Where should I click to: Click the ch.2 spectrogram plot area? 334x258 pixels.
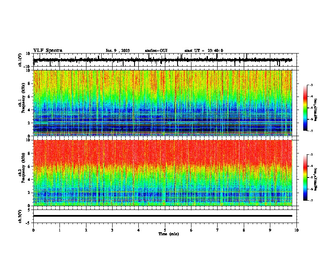point(162,173)
